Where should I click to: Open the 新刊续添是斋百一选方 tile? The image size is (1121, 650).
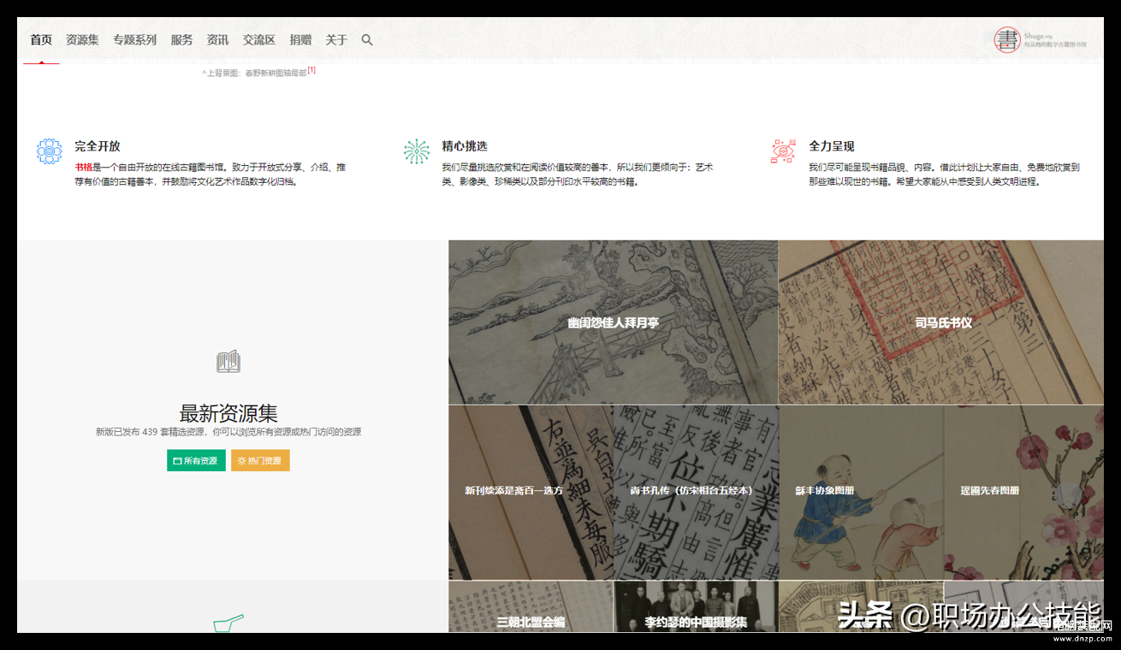[x=531, y=493]
